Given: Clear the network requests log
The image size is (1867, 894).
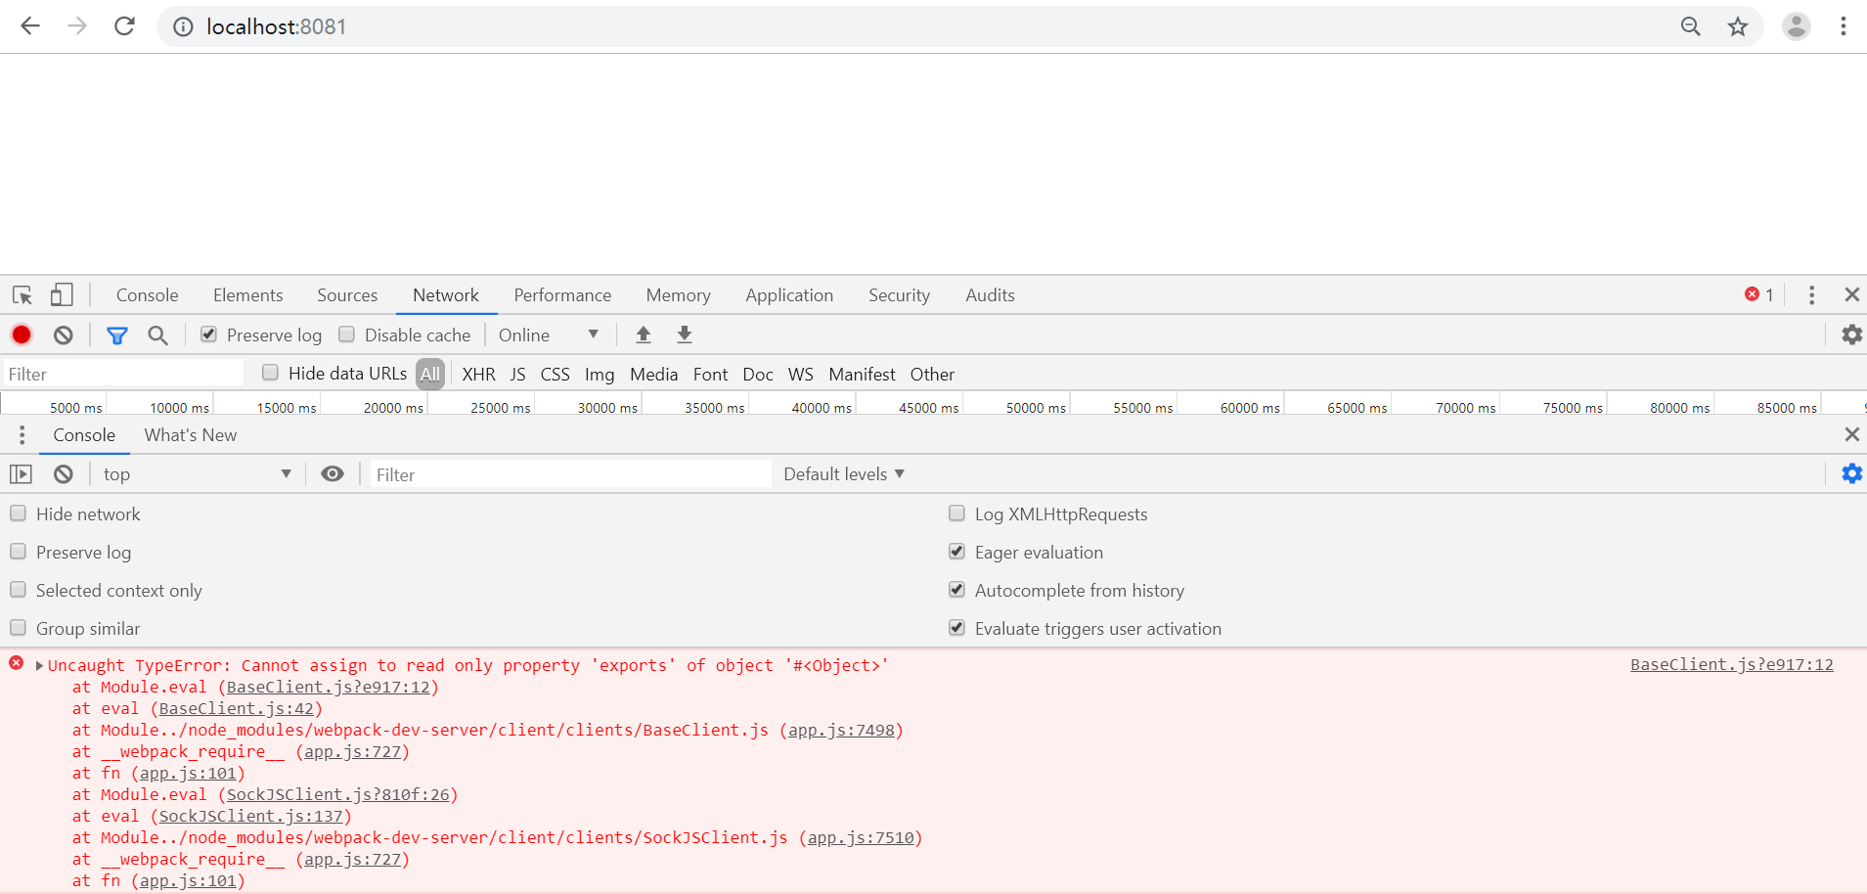Looking at the screenshot, I should 62,335.
